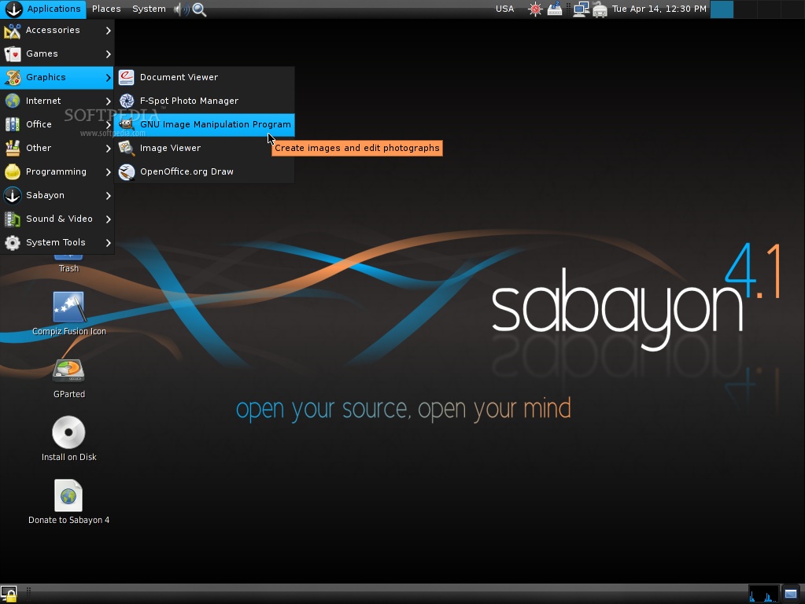Expand the Other submenu arrow
The width and height of the screenshot is (805, 604).
pyautogui.click(x=109, y=149)
